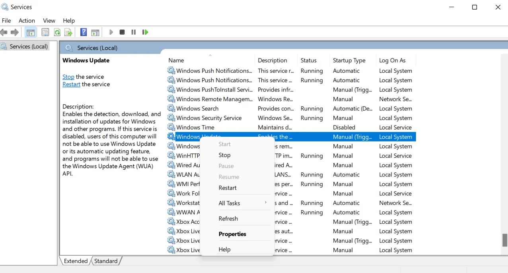
Task: Click the gear icon beside Windows PushToInstall Service
Action: (171, 89)
